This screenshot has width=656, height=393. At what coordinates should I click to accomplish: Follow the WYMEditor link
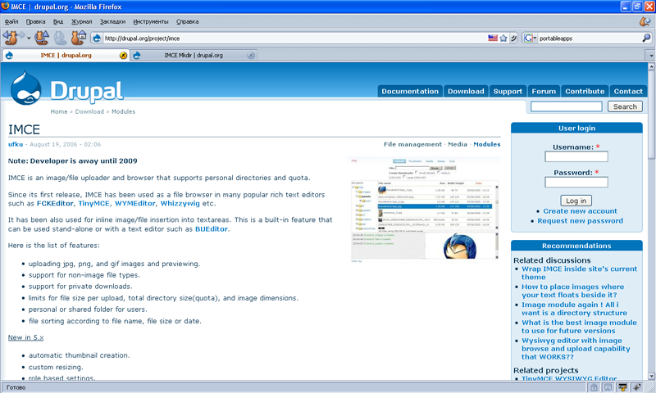coord(135,204)
